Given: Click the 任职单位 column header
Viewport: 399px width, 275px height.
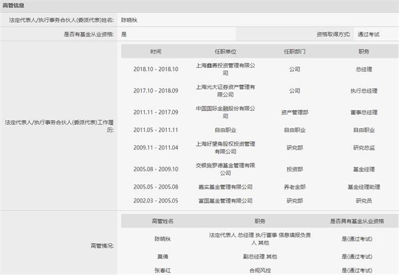Looking at the screenshot, I should (226, 51).
